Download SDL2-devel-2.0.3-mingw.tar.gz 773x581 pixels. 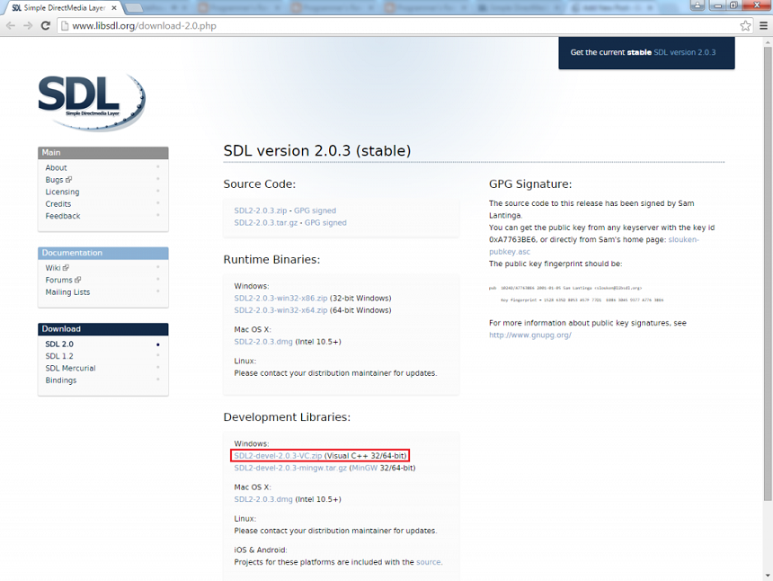tap(290, 468)
